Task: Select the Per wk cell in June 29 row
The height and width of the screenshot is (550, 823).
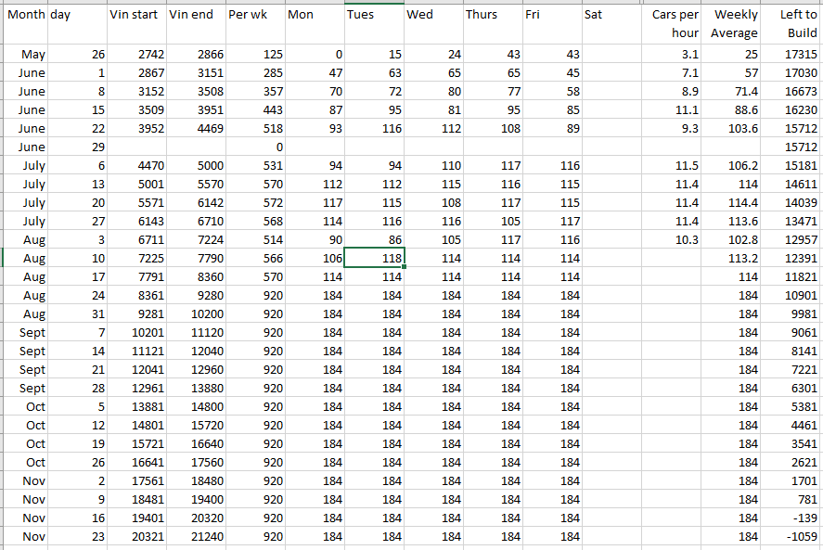Action: [254, 147]
